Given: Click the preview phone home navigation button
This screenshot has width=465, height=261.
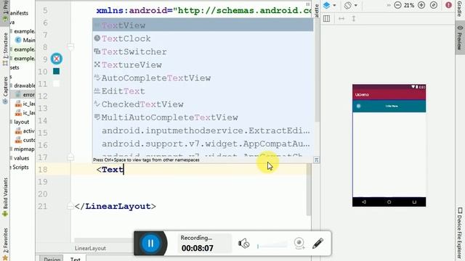Looking at the screenshot, I should coord(389,202).
